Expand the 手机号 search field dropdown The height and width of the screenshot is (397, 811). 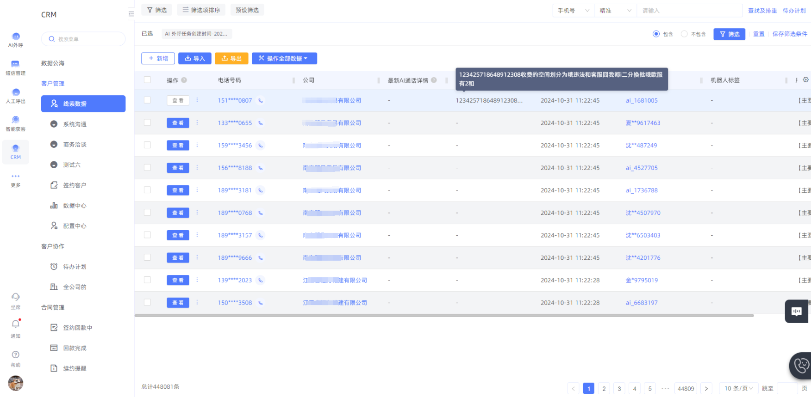[x=573, y=11]
